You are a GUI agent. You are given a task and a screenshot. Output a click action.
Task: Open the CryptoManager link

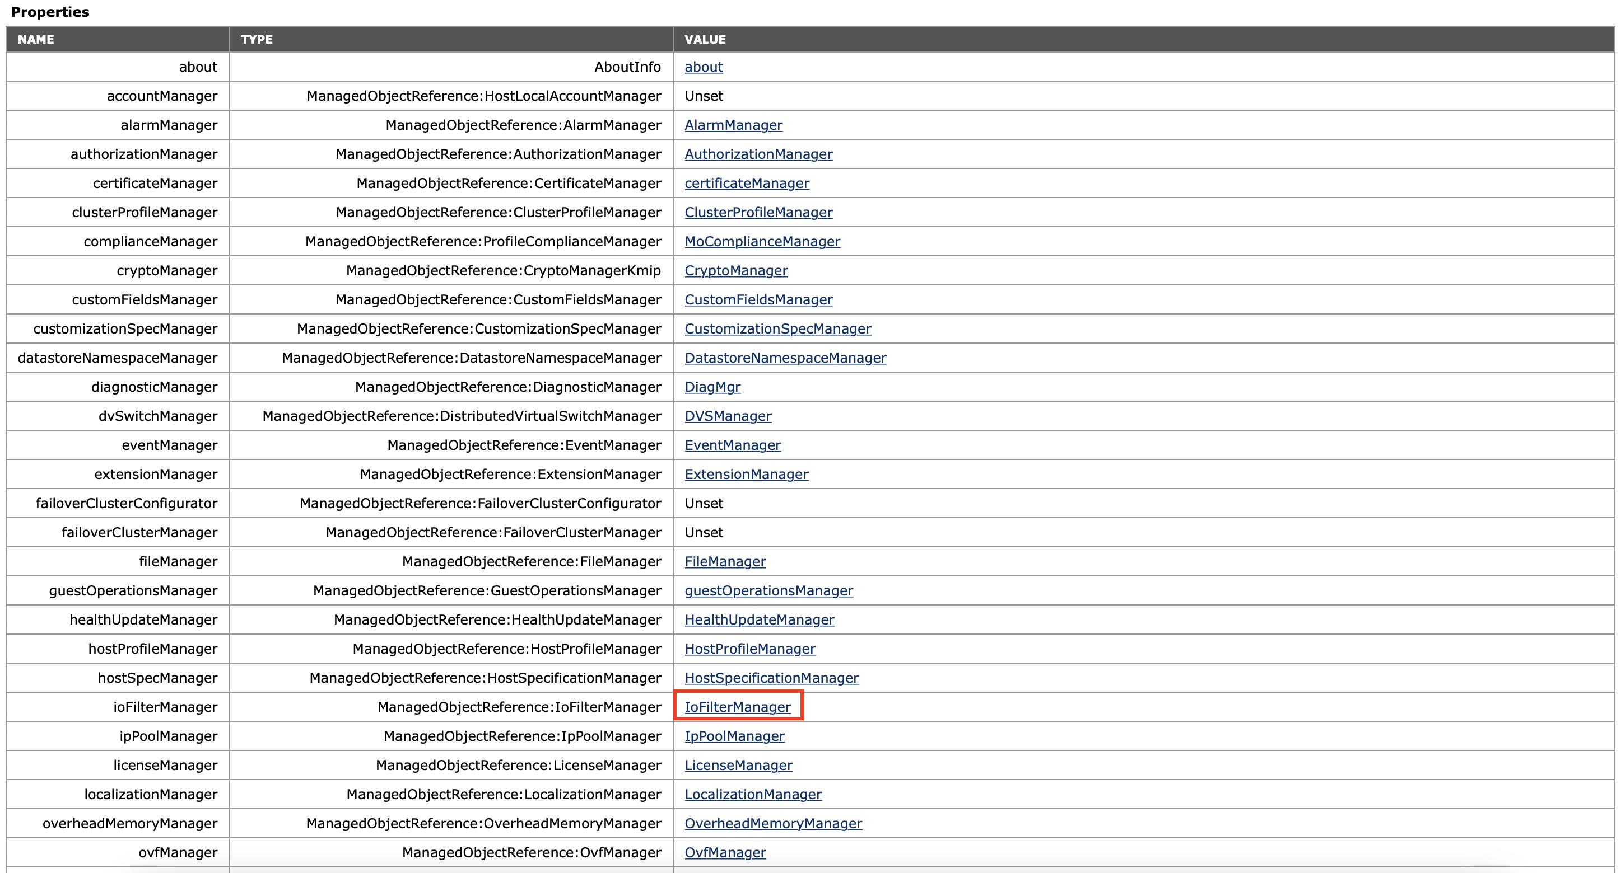pyautogui.click(x=735, y=270)
